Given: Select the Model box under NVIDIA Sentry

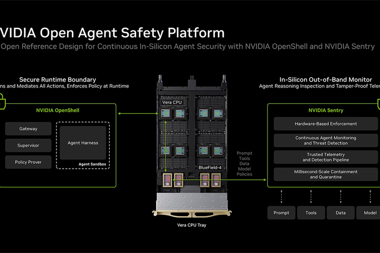Looking at the screenshot, I should [368, 213].
